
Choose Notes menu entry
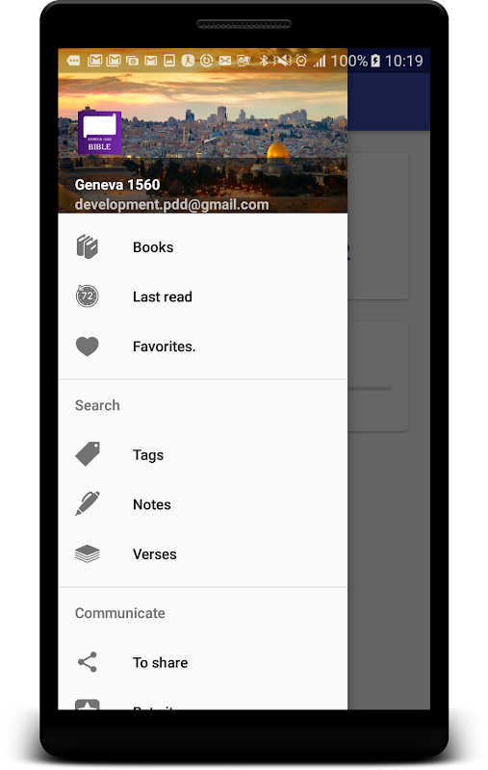coord(203,504)
